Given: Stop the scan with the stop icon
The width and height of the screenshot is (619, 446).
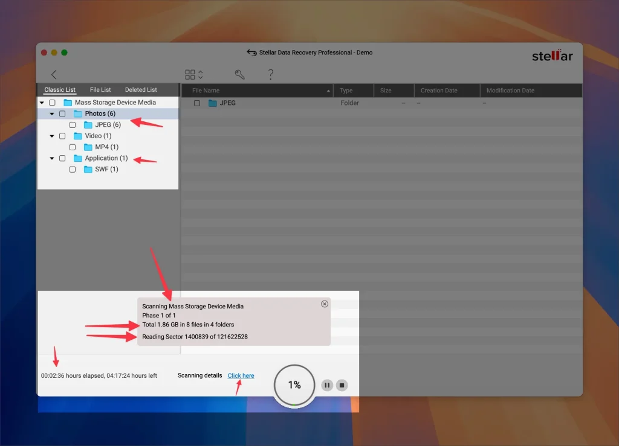Looking at the screenshot, I should (x=341, y=384).
